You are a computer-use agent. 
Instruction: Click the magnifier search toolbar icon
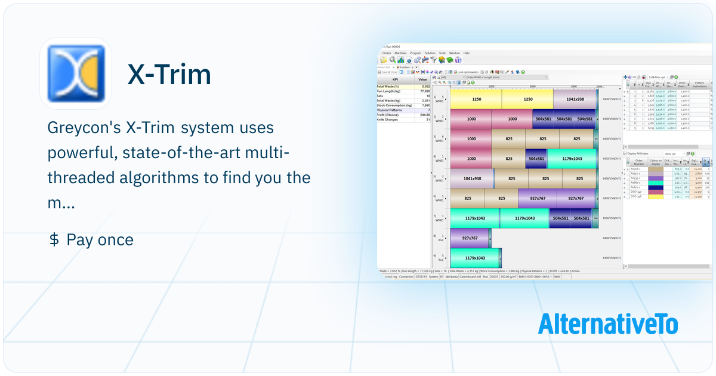pyautogui.click(x=393, y=60)
